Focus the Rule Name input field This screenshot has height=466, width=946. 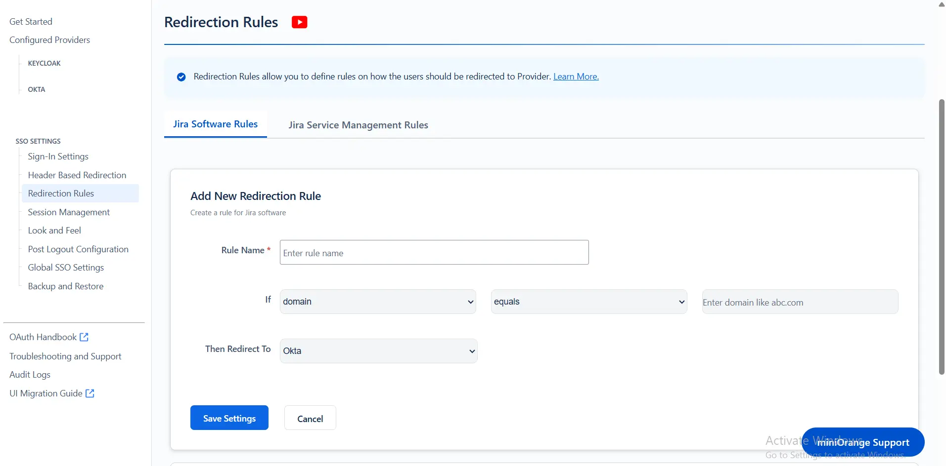coord(434,252)
